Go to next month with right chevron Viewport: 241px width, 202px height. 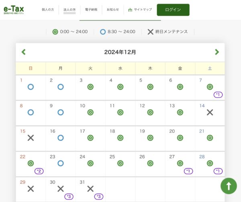pos(217,52)
